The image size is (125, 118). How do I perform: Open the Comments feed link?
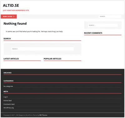pyautogui.click(x=9, y=104)
